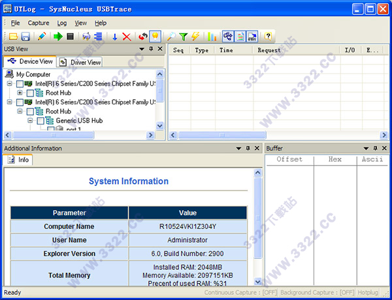Click the yellow lightning bolt icon
392x300 pixels.
coord(195,37)
